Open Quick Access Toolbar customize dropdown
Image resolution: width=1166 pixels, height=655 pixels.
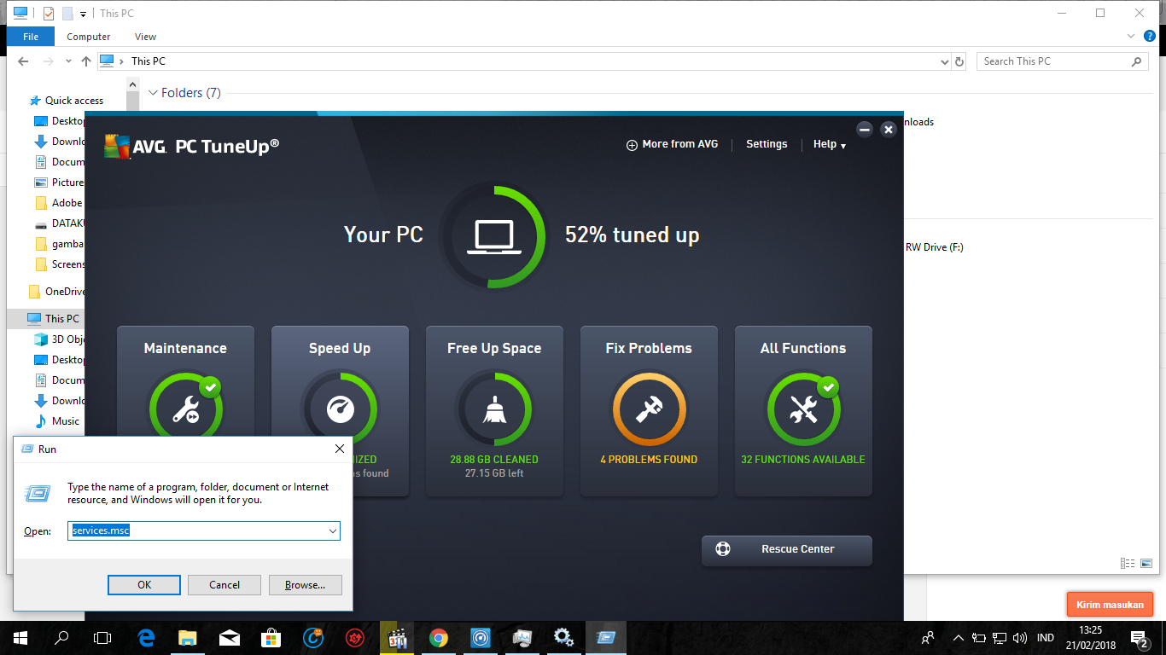(83, 14)
